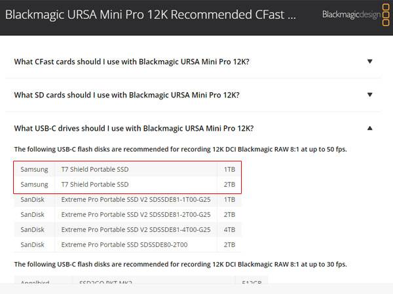This screenshot has height=294, width=393.
Task: Click the Samsung brand cell in first row
Action: tap(34, 169)
